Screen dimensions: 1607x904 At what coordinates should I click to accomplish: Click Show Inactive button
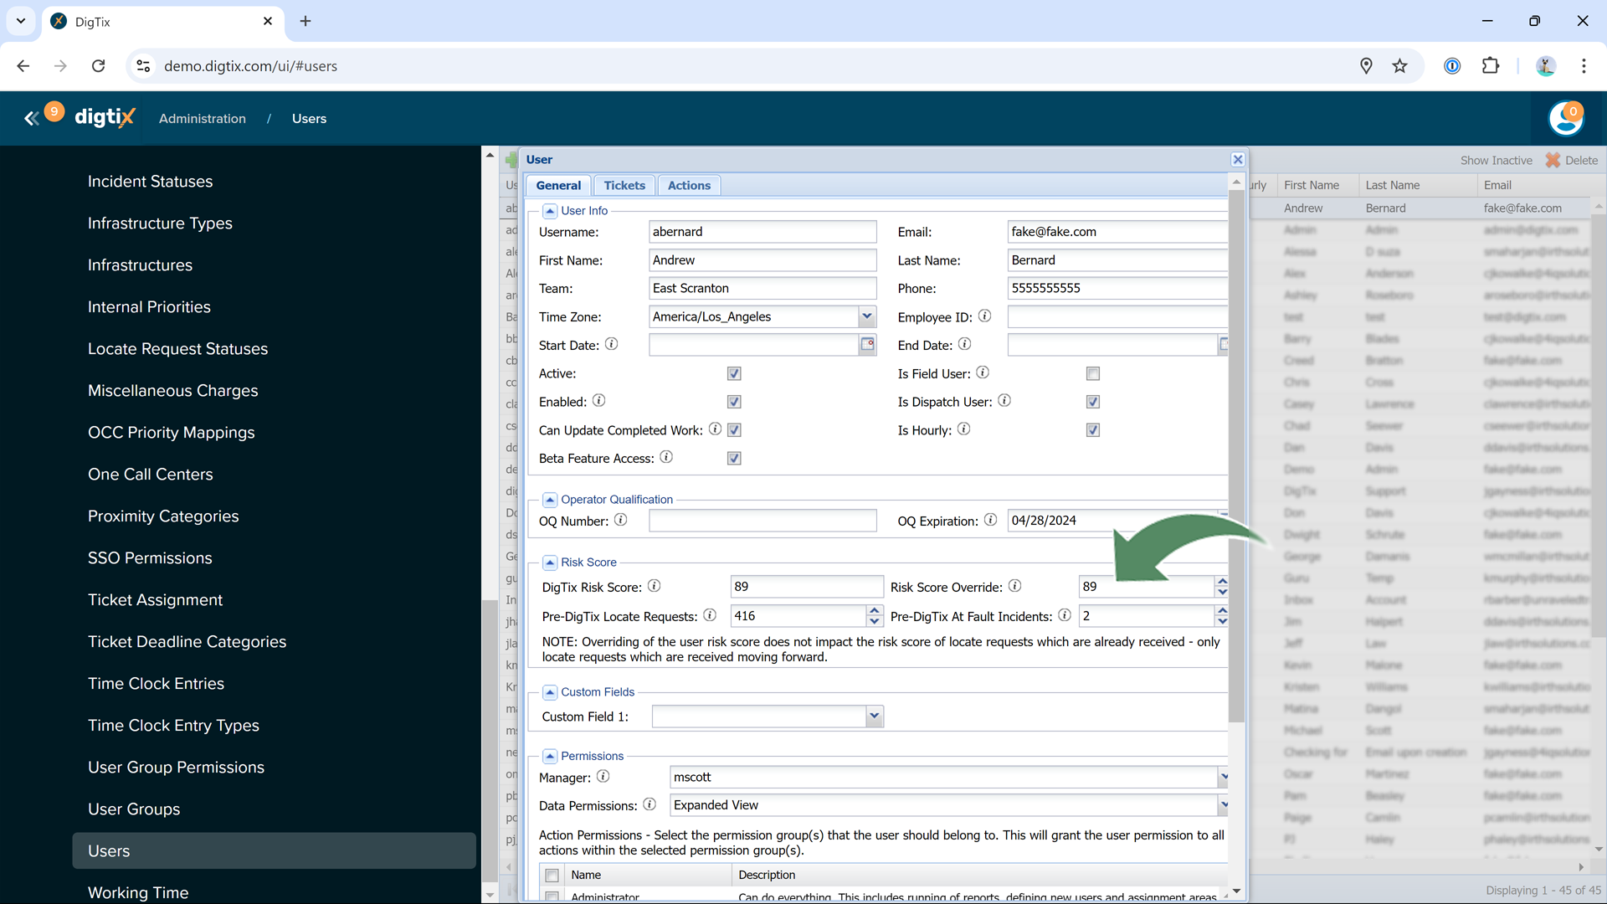(1496, 161)
